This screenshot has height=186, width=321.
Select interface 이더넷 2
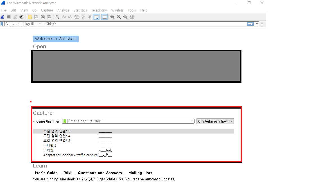(x=134, y=146)
